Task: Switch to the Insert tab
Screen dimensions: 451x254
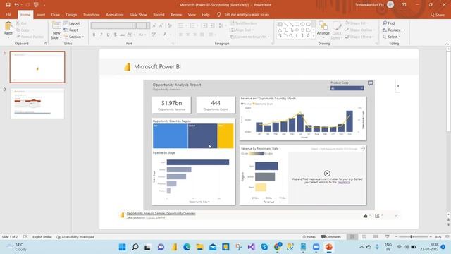Action: pos(41,14)
